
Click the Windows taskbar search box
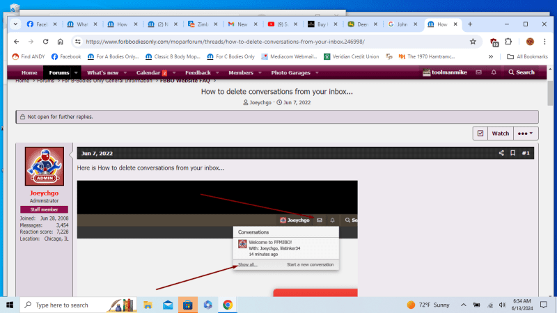tap(79, 305)
